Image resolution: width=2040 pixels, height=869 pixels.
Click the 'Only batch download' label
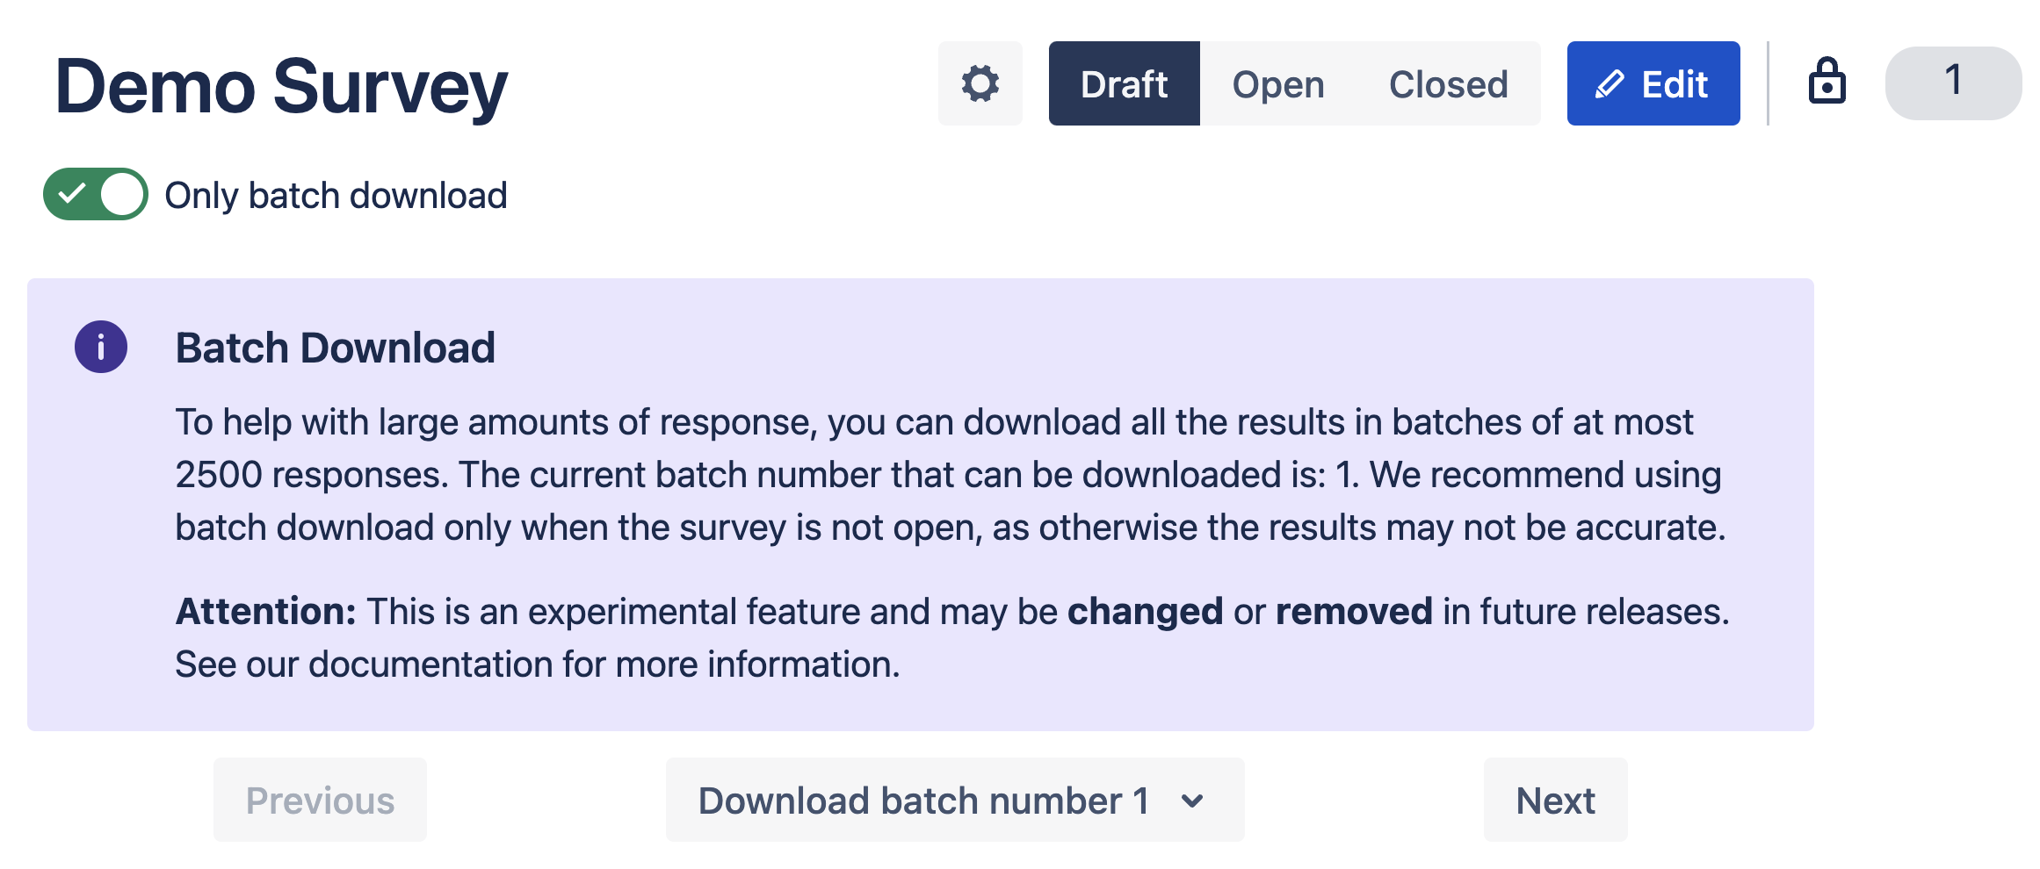[x=336, y=196]
